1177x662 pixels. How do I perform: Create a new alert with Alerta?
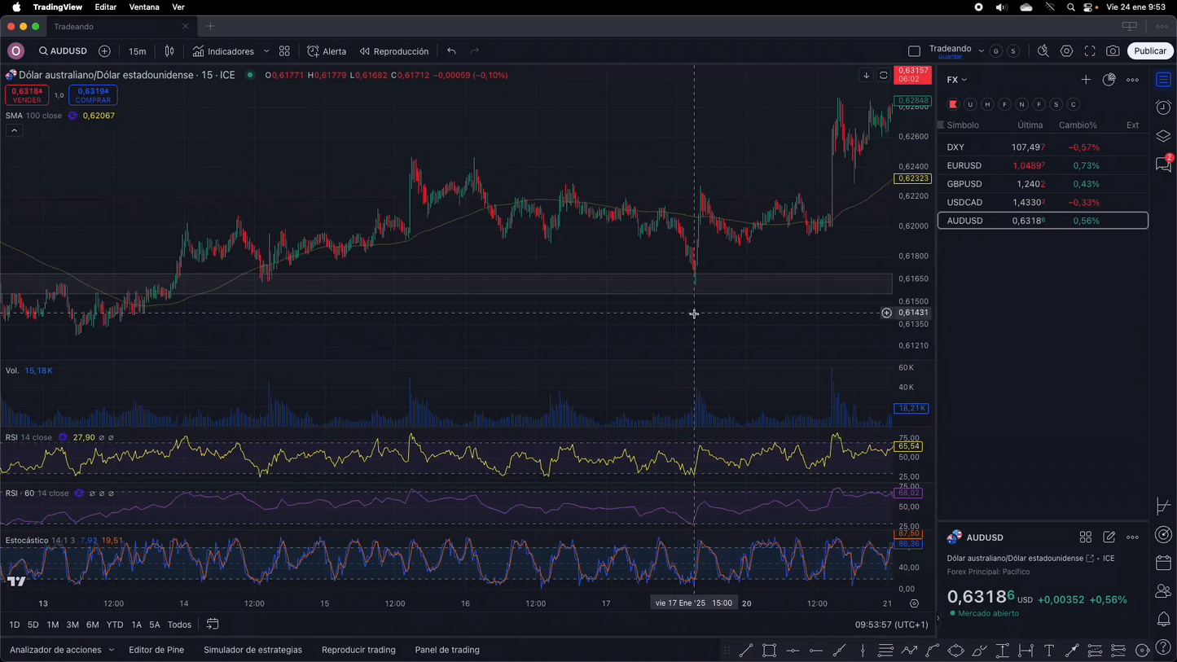(327, 51)
